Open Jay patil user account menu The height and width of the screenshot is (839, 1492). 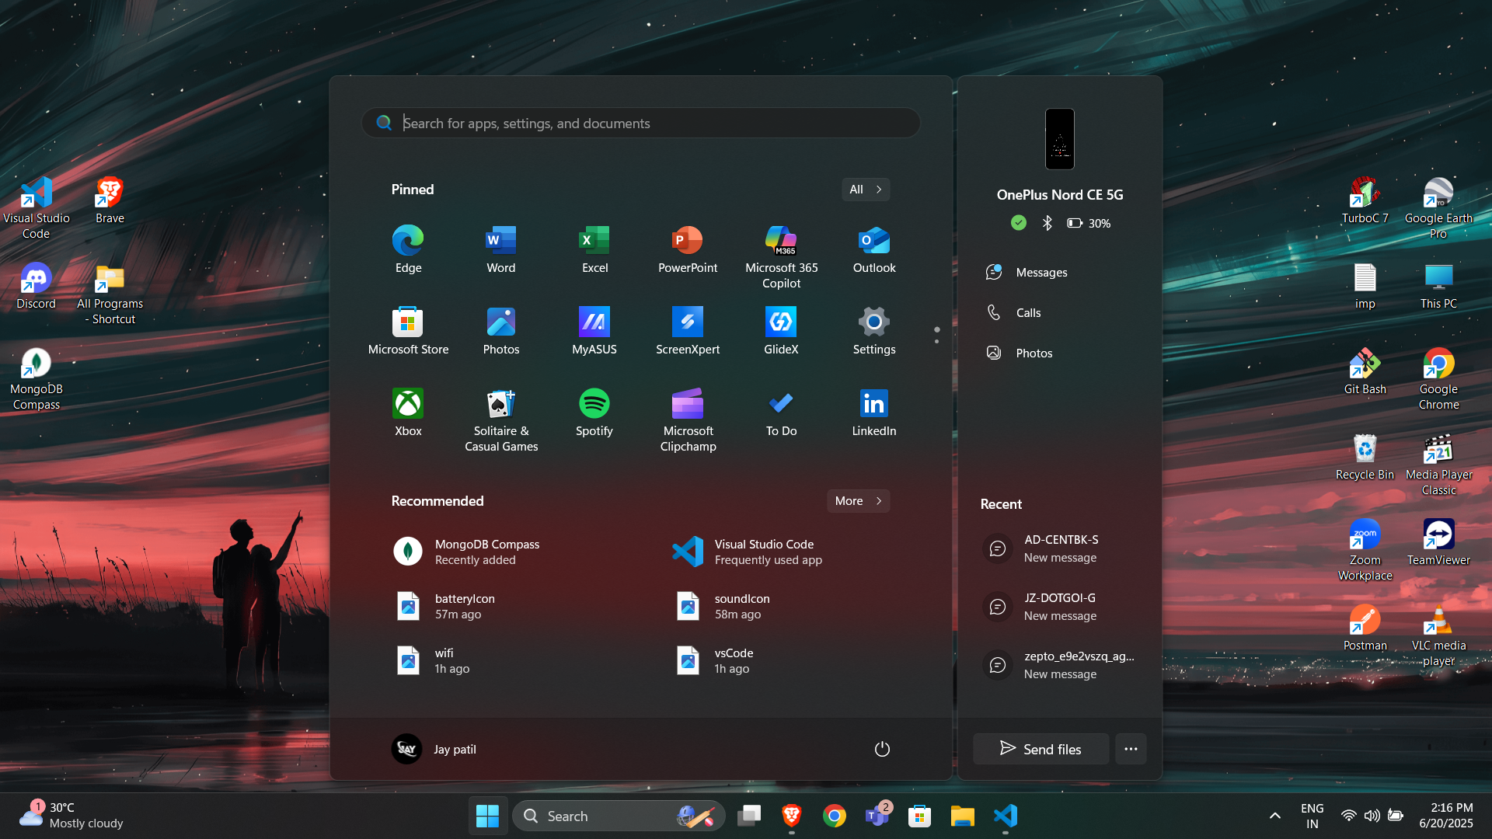(434, 749)
